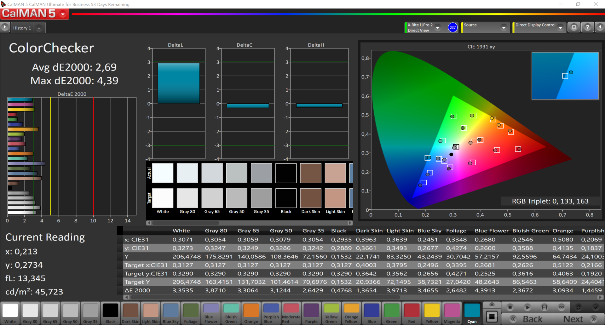Open help question mark icon
The width and height of the screenshot is (605, 325).
587,27
